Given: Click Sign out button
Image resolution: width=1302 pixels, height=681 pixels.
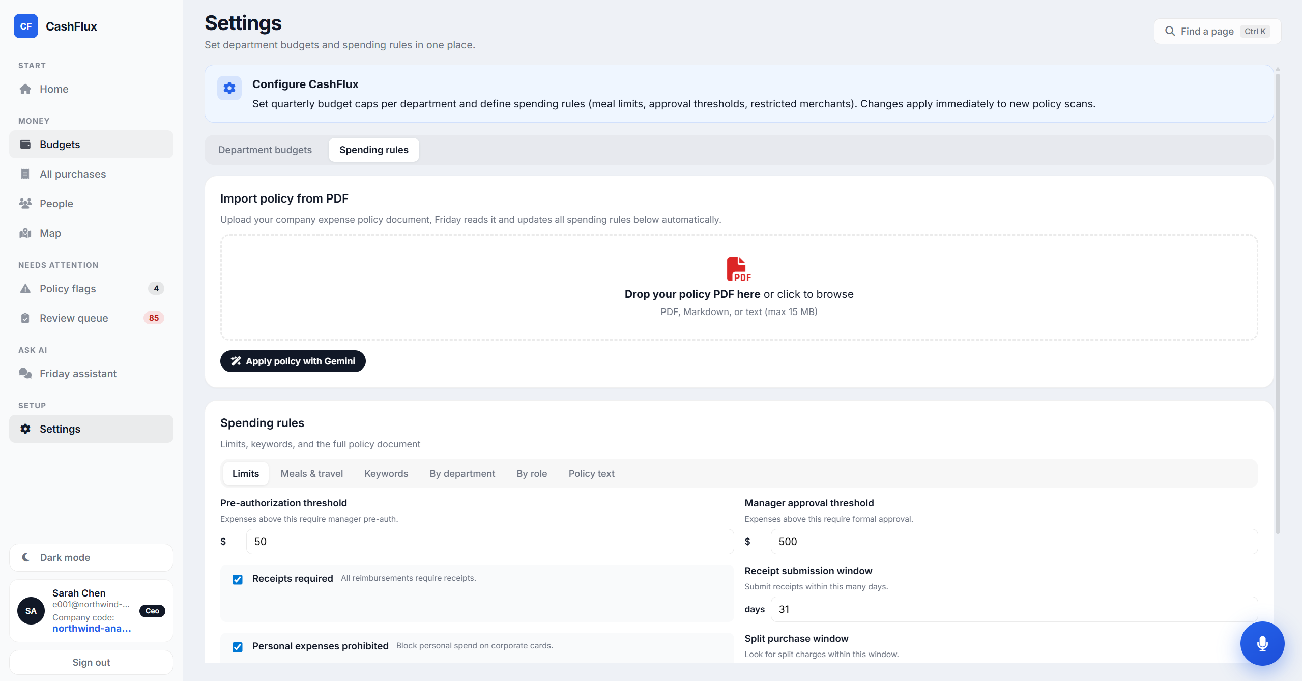Looking at the screenshot, I should pos(91,662).
